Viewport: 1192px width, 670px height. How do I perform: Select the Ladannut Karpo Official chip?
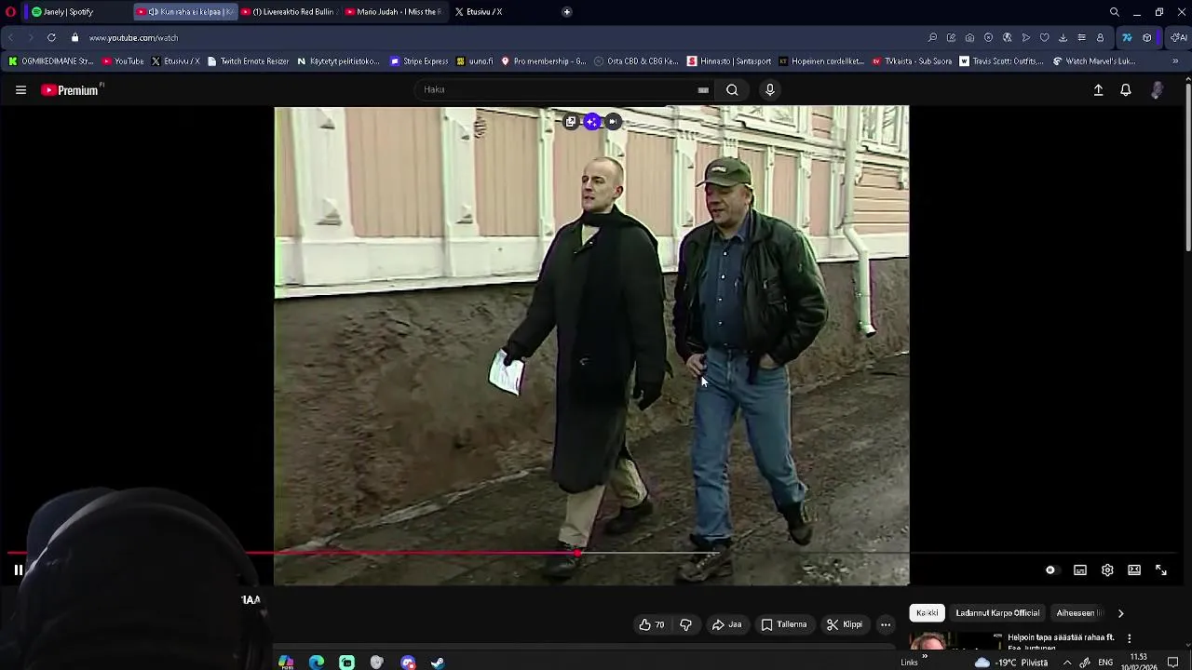coord(997,613)
